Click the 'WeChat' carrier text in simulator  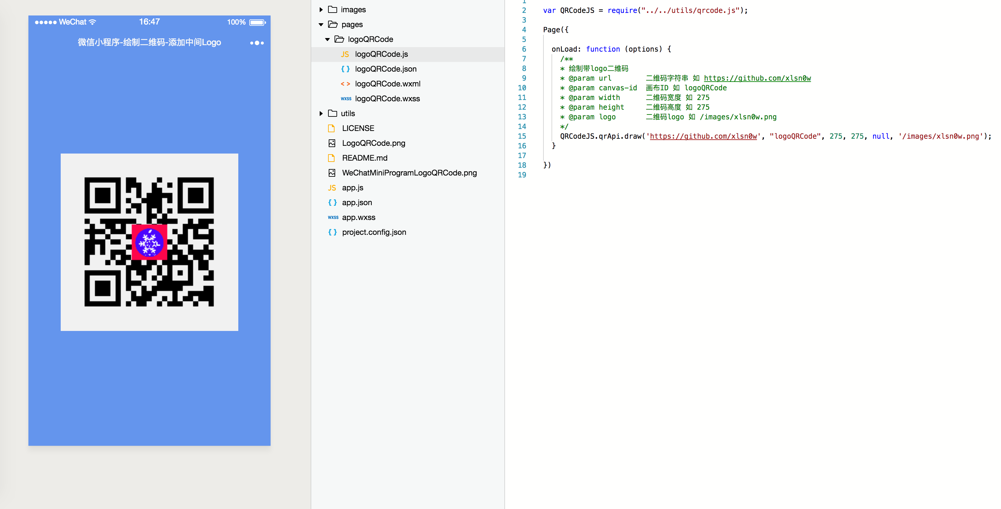[73, 22]
